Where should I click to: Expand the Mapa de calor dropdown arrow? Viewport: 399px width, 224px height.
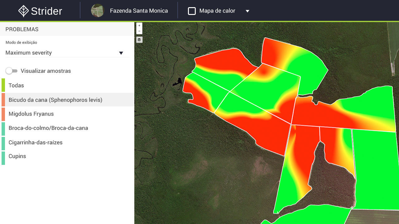coord(248,11)
